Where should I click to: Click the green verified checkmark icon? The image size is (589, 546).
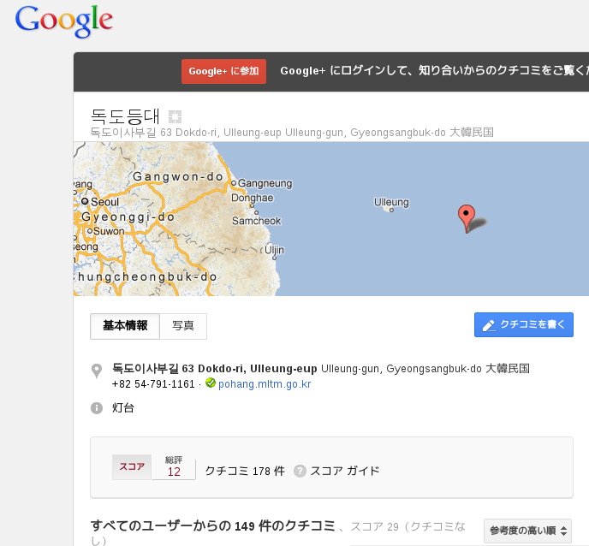pos(211,383)
